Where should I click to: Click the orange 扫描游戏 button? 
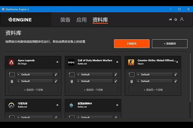click(x=132, y=43)
